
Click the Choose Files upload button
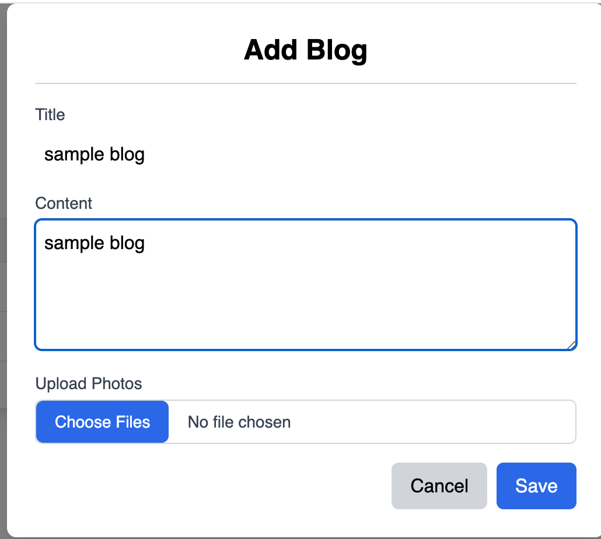pos(102,422)
